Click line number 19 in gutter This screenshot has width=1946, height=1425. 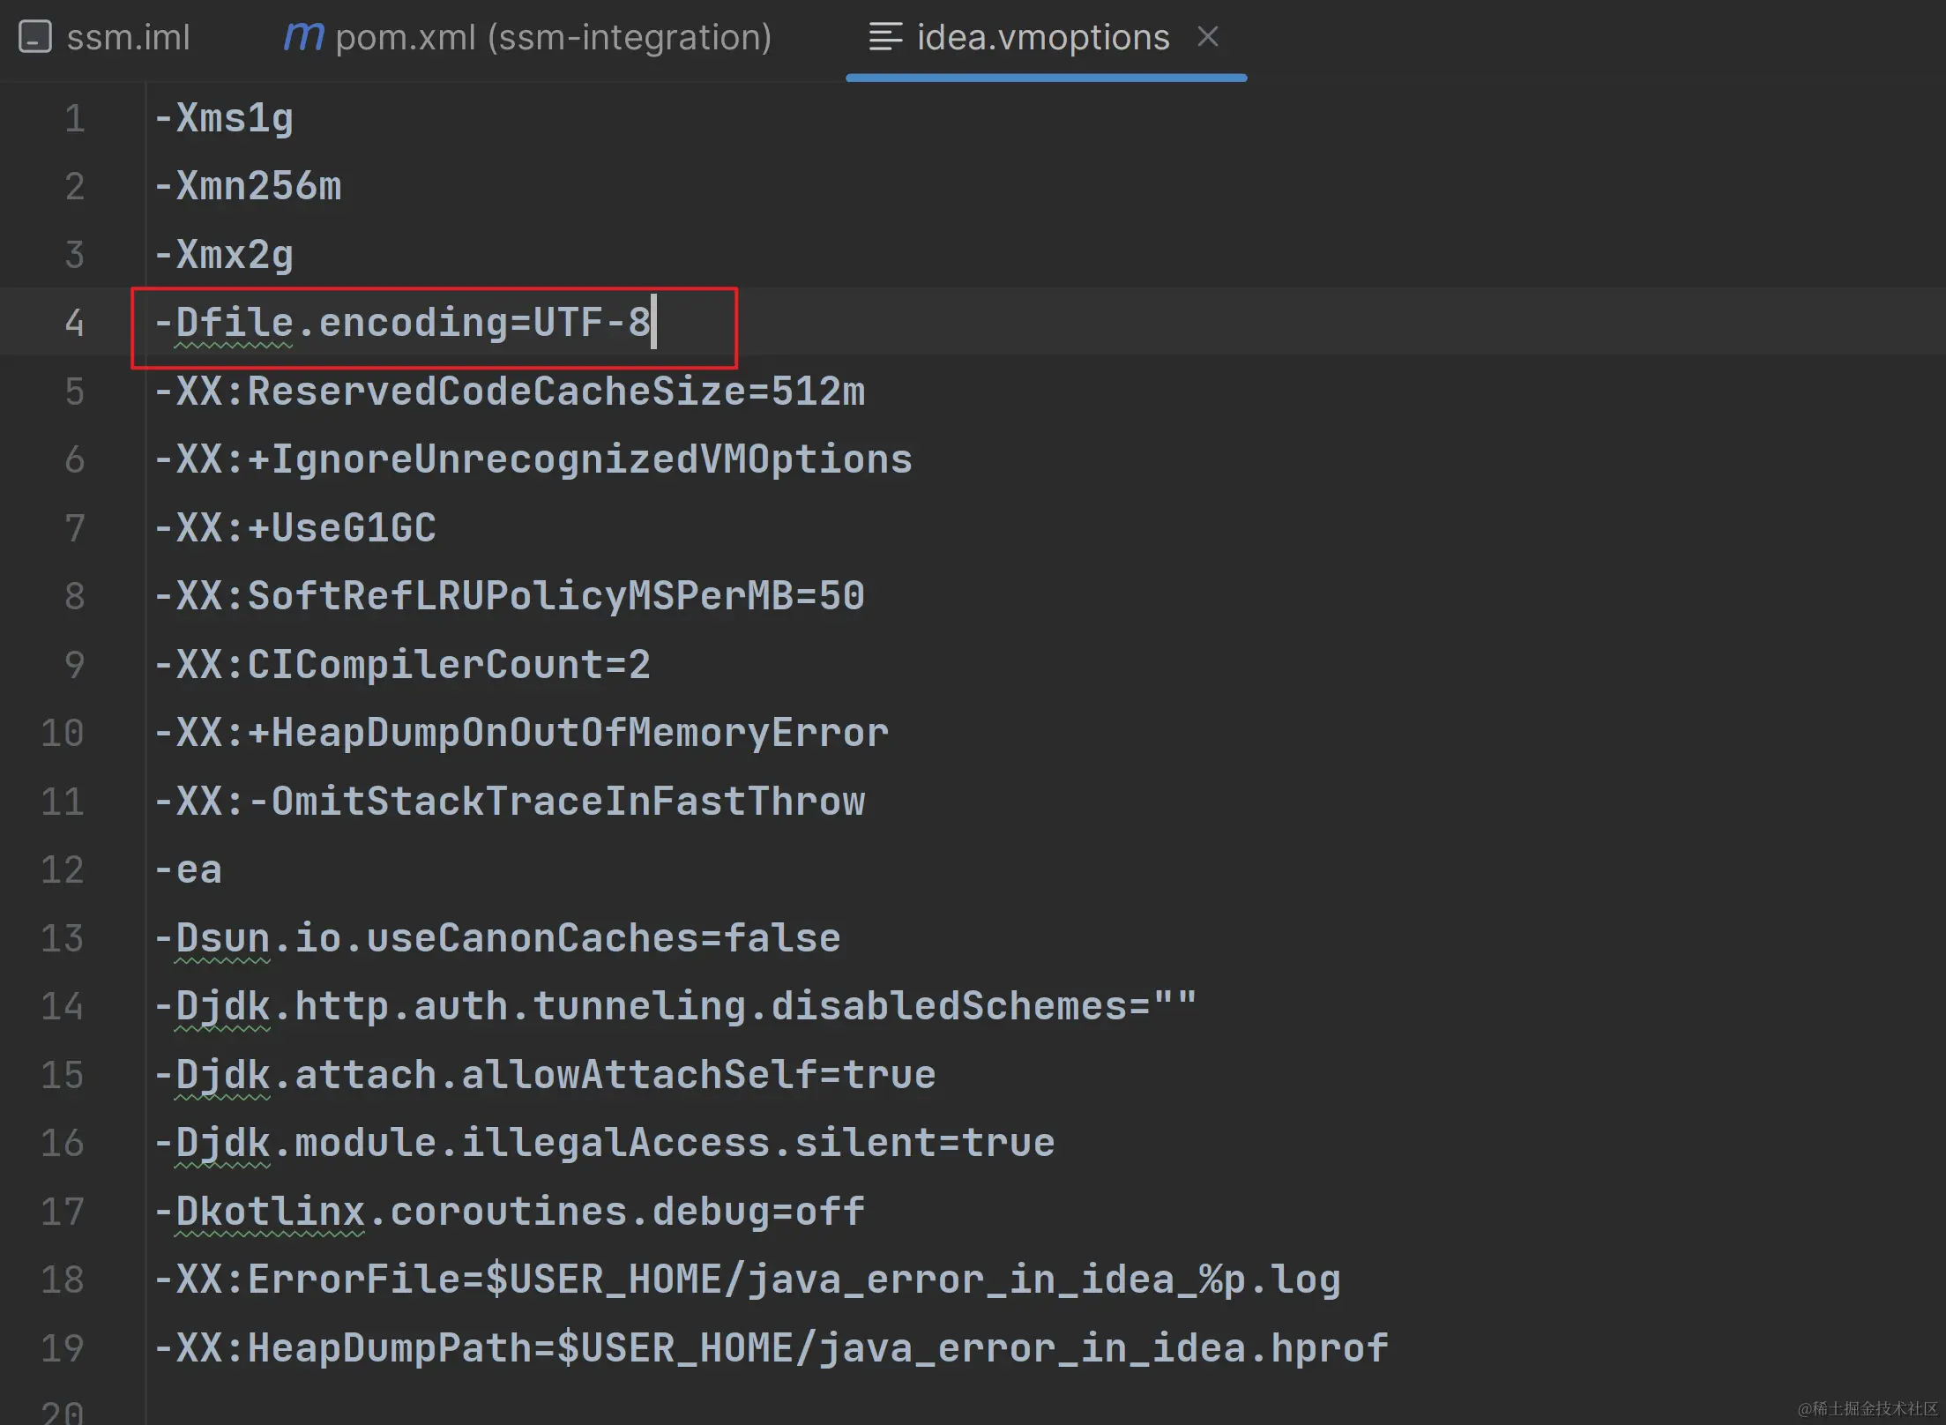[63, 1348]
